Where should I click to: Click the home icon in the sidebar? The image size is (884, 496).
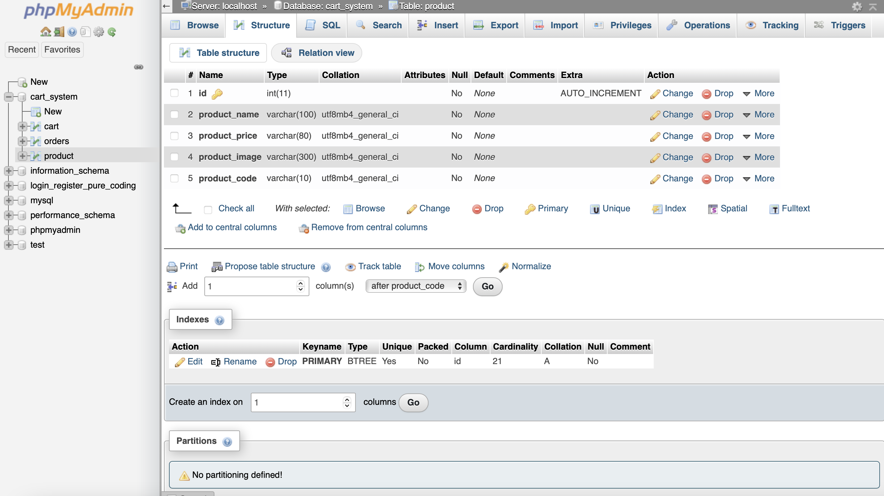[x=45, y=32]
